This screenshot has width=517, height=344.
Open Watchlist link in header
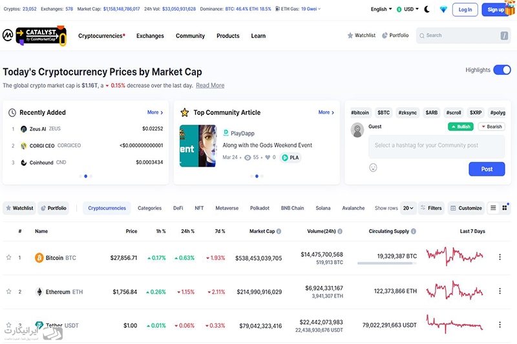coord(361,35)
